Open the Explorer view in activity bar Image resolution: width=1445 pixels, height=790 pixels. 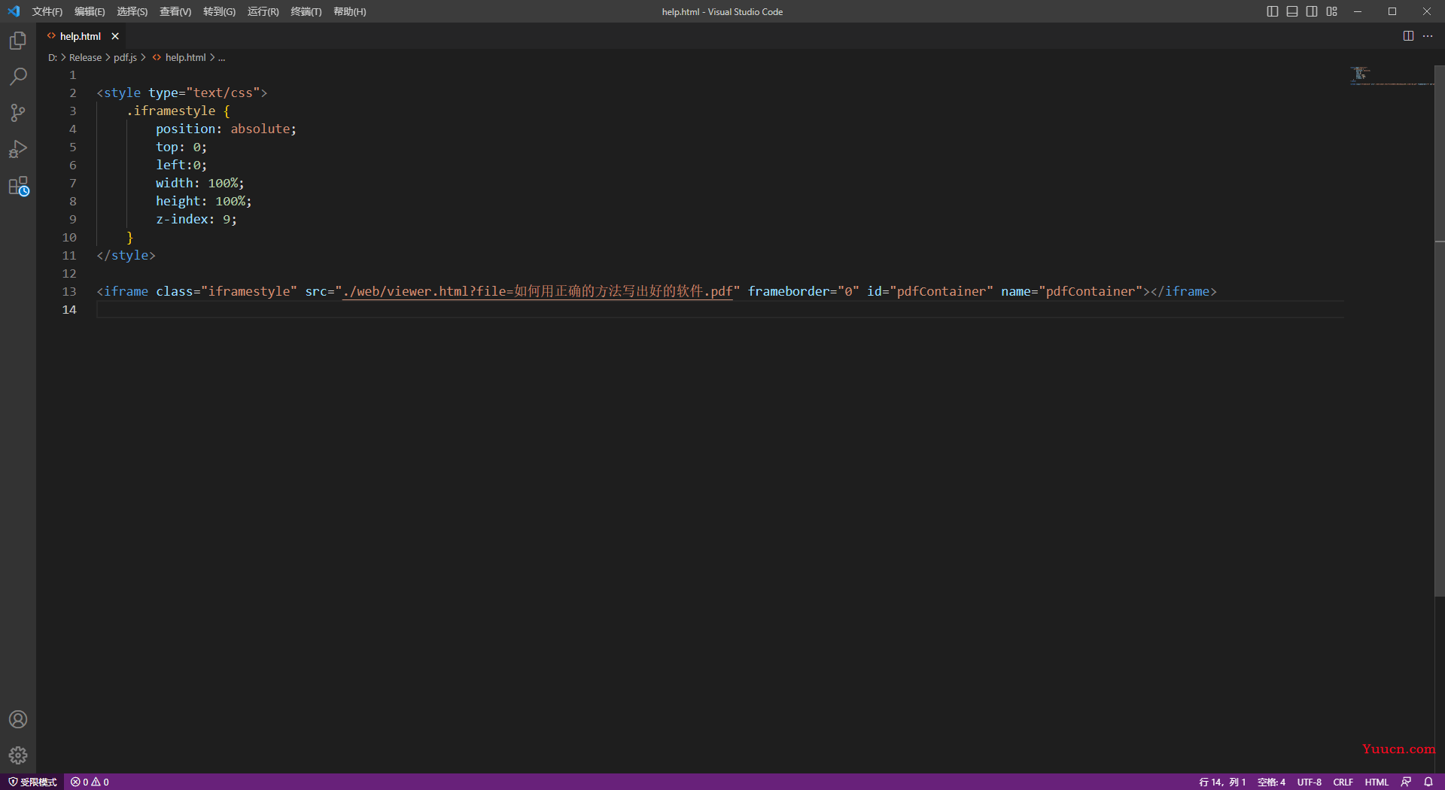click(18, 41)
